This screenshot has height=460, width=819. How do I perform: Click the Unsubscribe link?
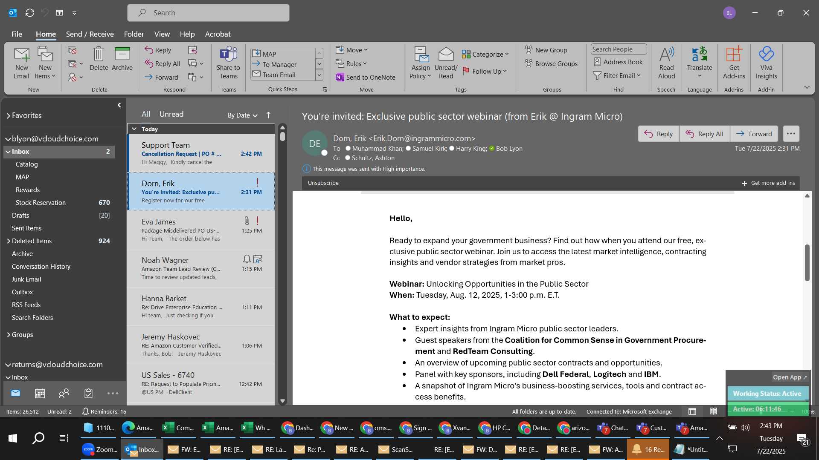coord(323,183)
